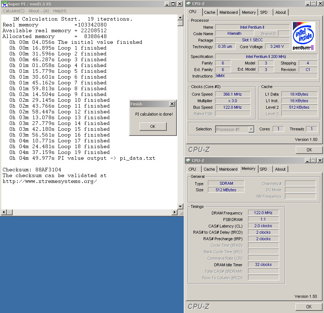Select the Memory tab in the bottom CPU-Z window
The width and height of the screenshot is (324, 313).
click(x=248, y=168)
